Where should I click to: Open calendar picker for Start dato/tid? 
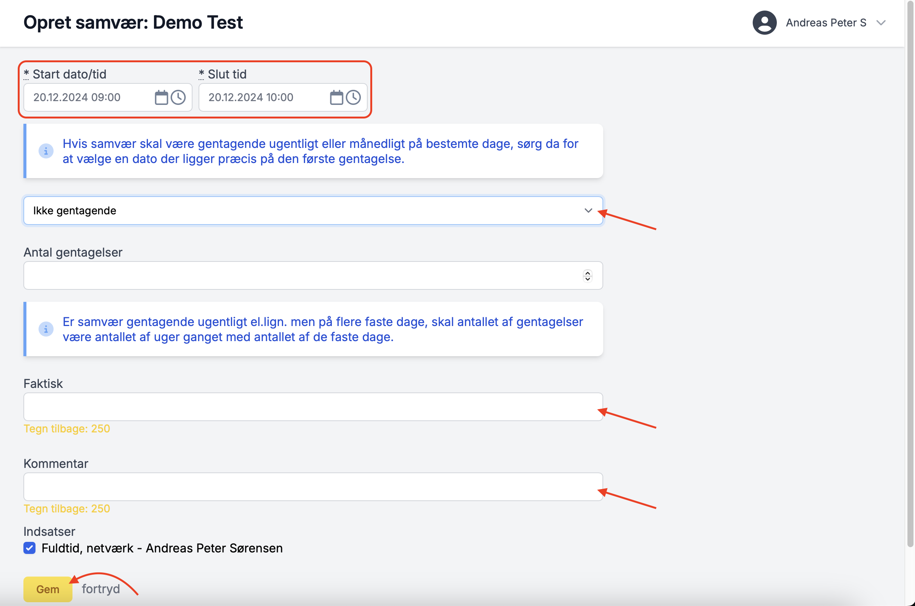[x=161, y=97]
